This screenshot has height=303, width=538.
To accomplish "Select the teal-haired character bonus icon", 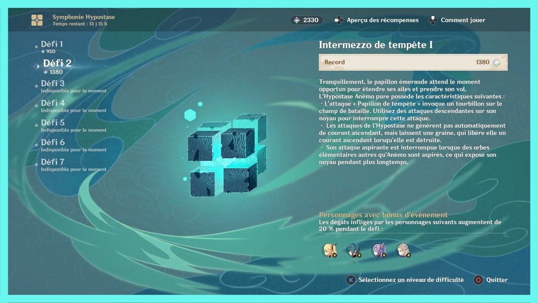I will 353,250.
